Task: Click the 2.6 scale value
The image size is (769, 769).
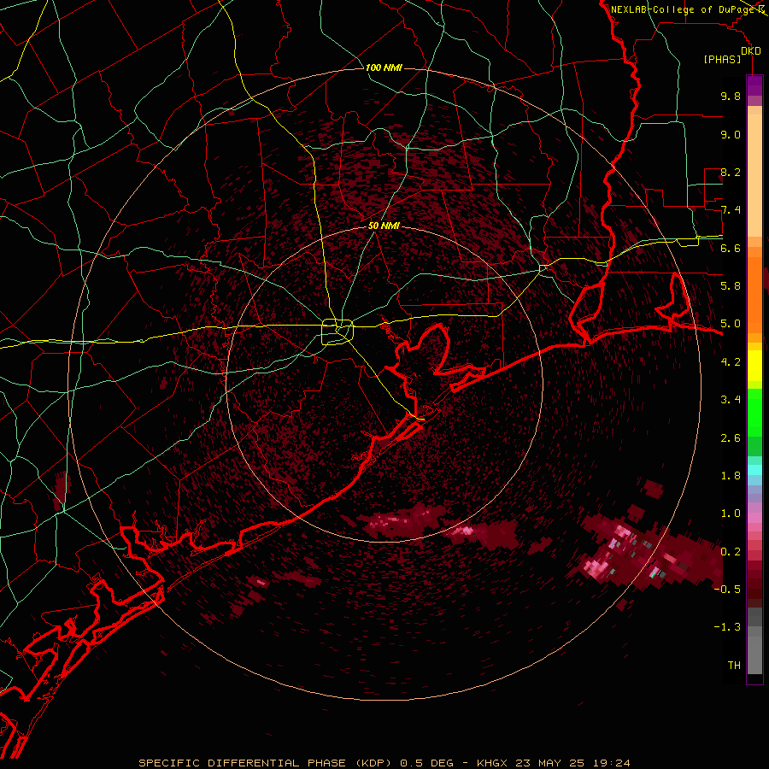Action: click(x=731, y=437)
